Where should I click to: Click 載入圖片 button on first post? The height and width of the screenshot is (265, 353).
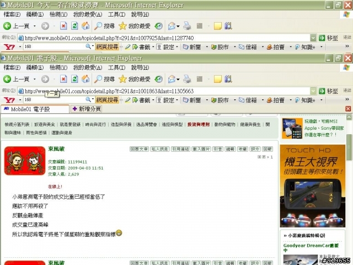201,149
